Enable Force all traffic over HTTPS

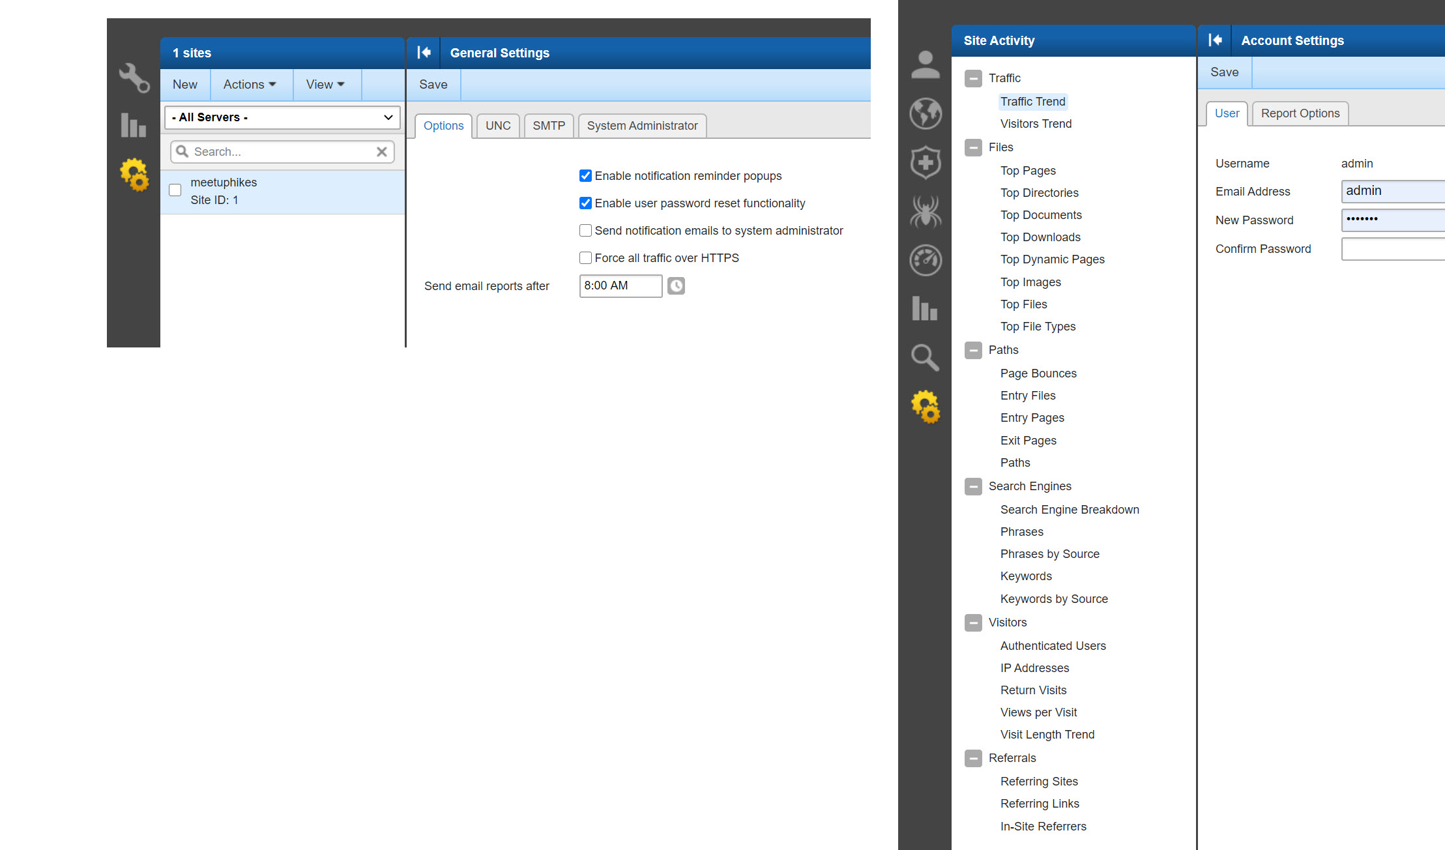tap(585, 258)
